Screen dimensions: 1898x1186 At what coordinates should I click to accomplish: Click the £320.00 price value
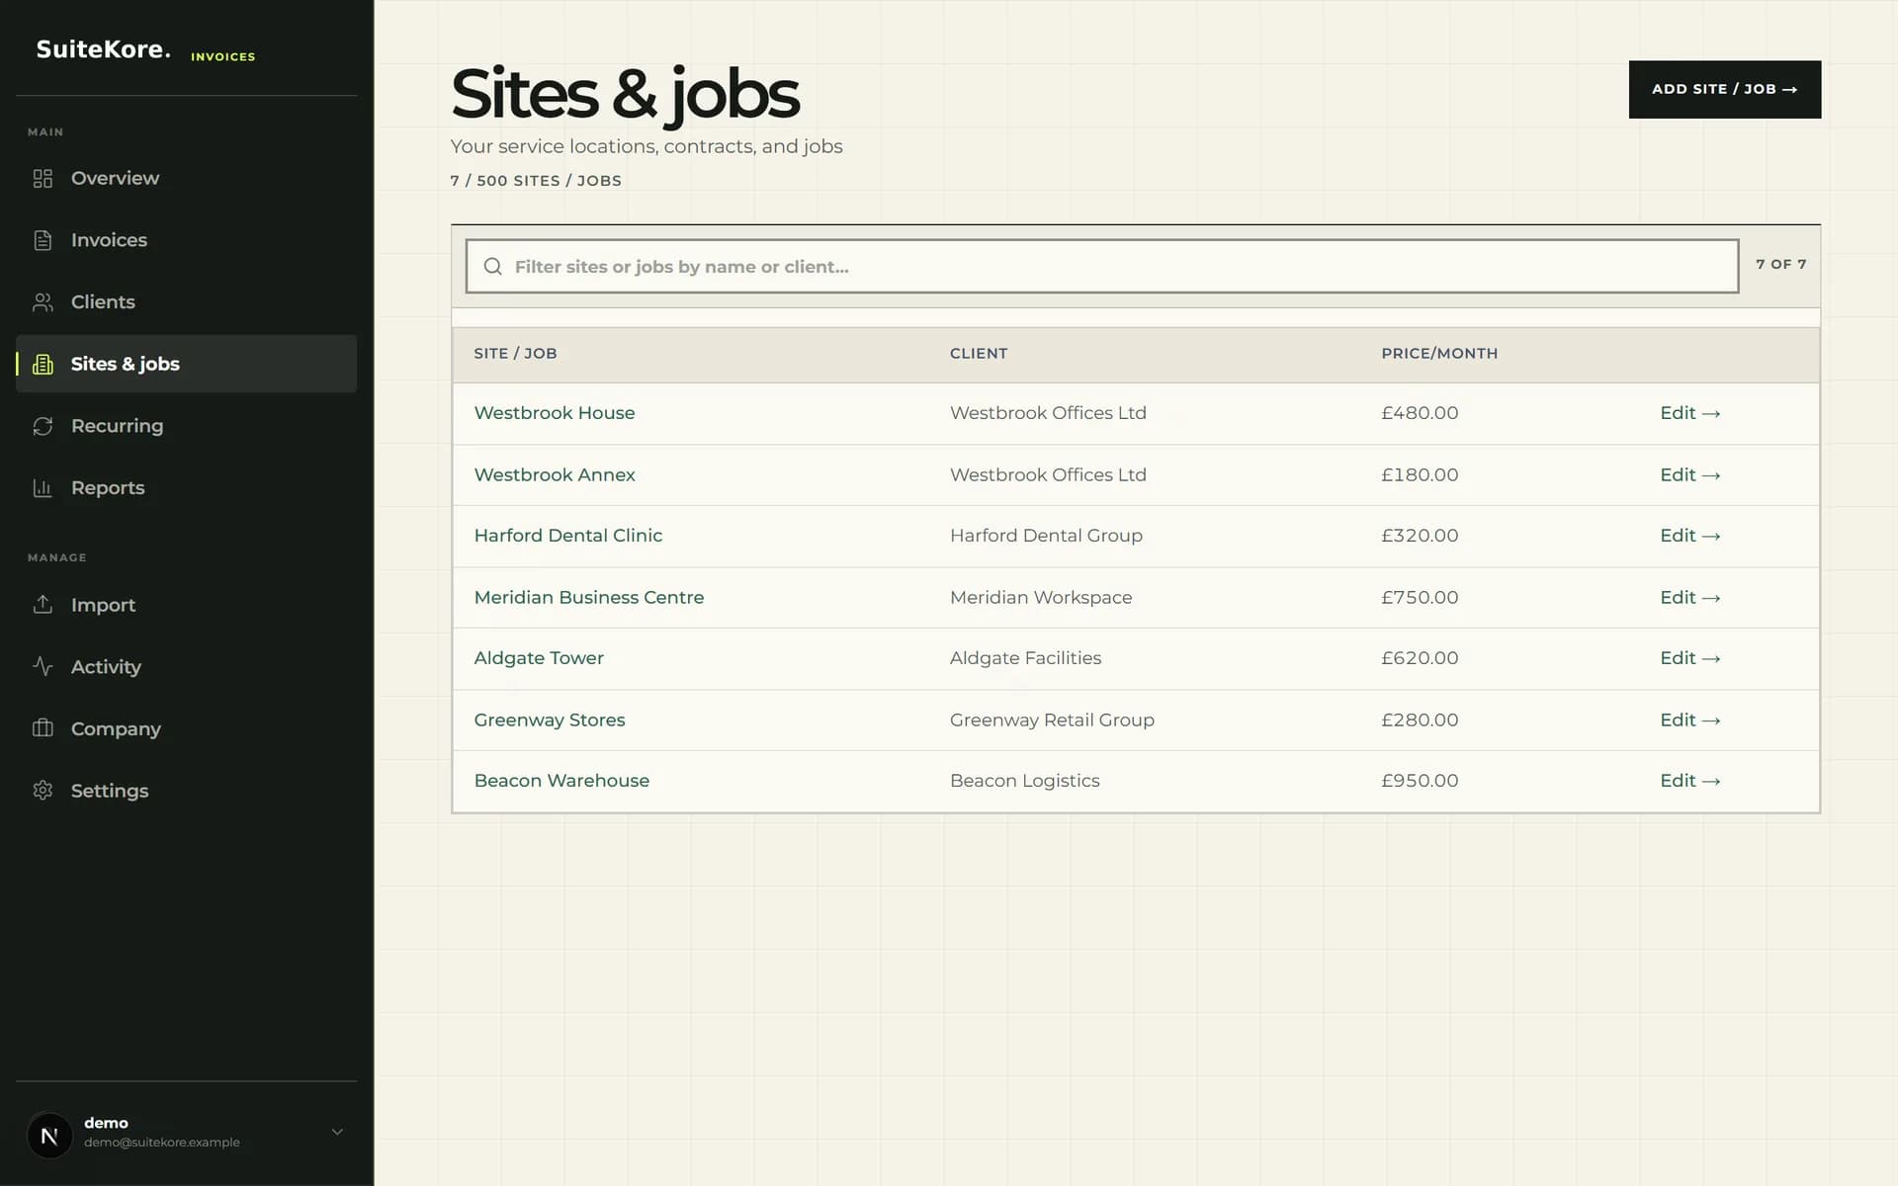point(1420,536)
